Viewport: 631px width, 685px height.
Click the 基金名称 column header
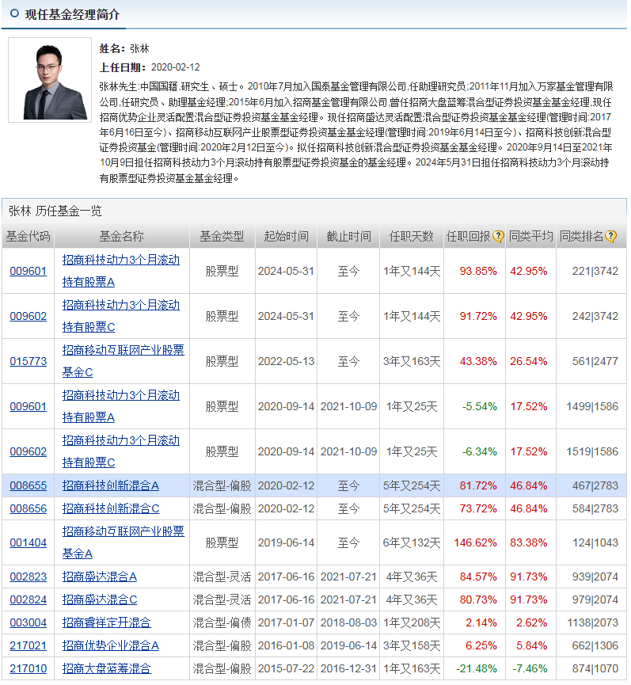(x=122, y=237)
